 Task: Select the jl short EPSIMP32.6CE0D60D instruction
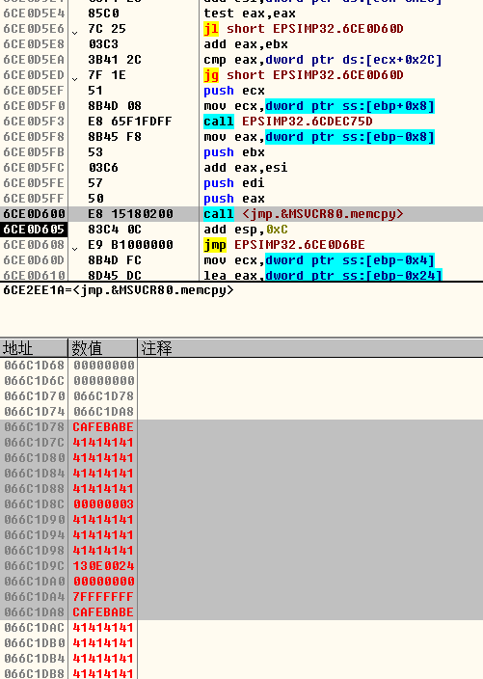tap(304, 29)
